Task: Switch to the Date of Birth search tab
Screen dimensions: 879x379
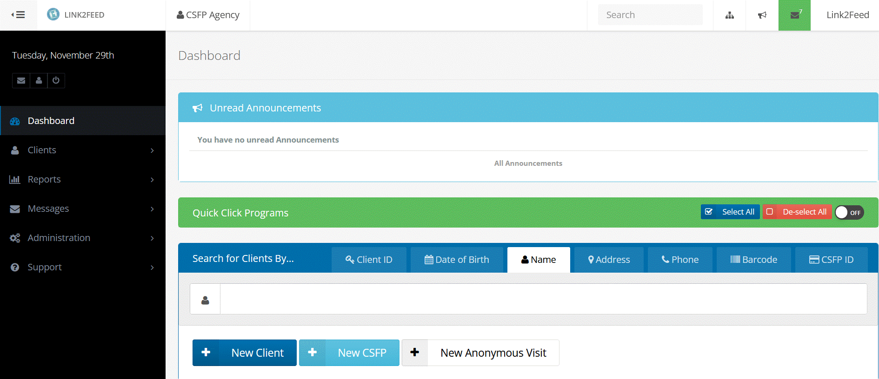Action: 457,260
